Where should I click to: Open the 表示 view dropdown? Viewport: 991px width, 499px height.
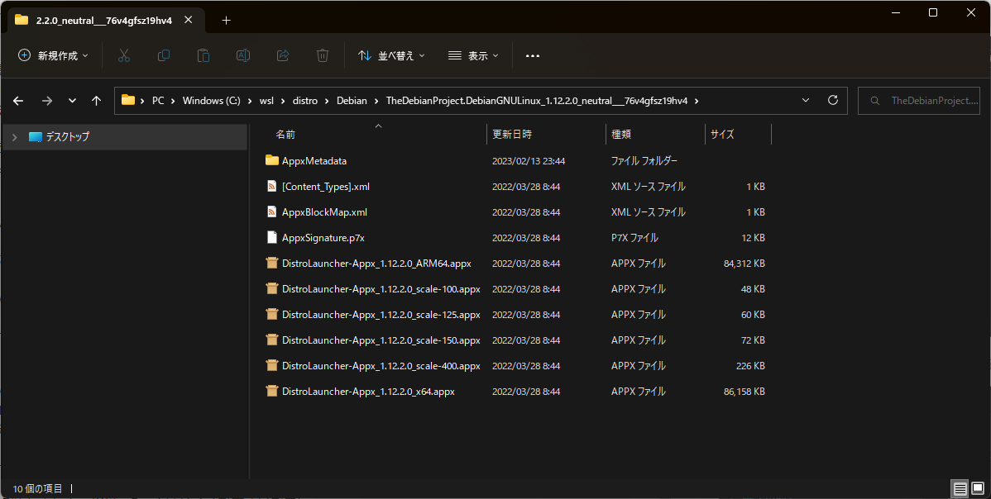tap(473, 55)
